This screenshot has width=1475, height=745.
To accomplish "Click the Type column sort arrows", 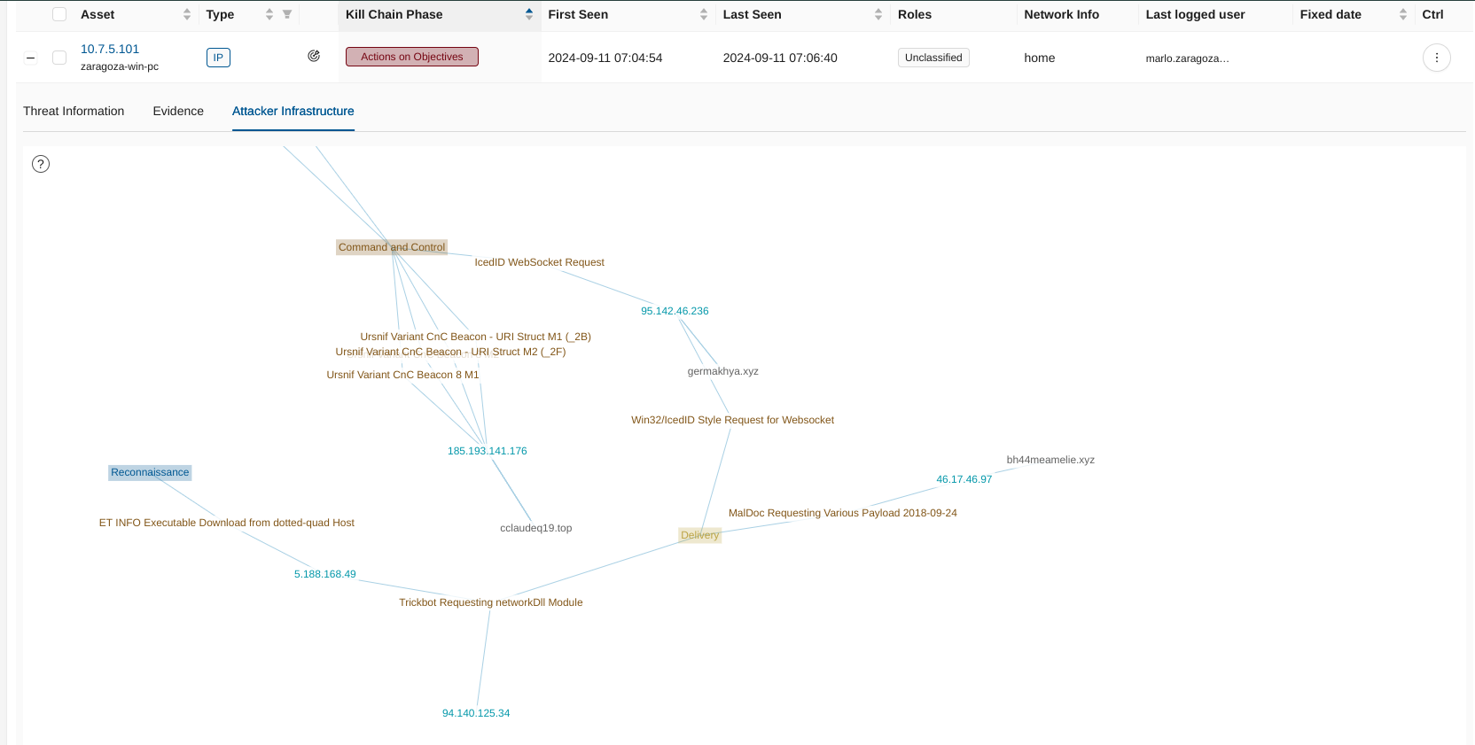I will [269, 14].
